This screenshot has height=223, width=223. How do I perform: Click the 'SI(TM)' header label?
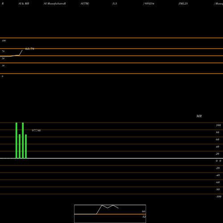[85, 4]
